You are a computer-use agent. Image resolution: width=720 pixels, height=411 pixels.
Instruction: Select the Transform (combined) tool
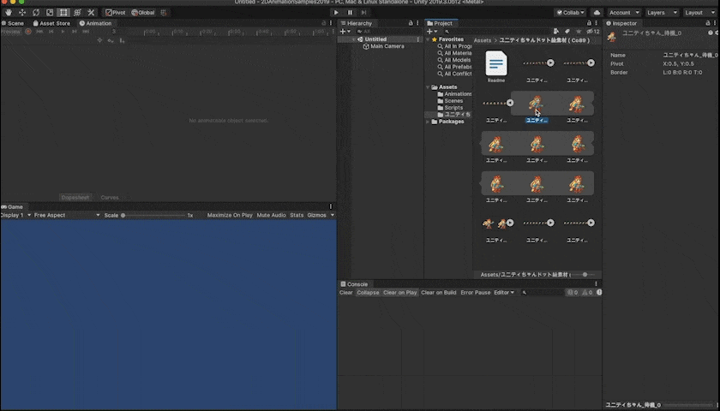[77, 12]
